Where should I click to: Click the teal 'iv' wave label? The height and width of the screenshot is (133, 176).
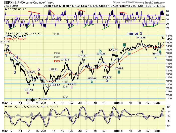point(129,53)
